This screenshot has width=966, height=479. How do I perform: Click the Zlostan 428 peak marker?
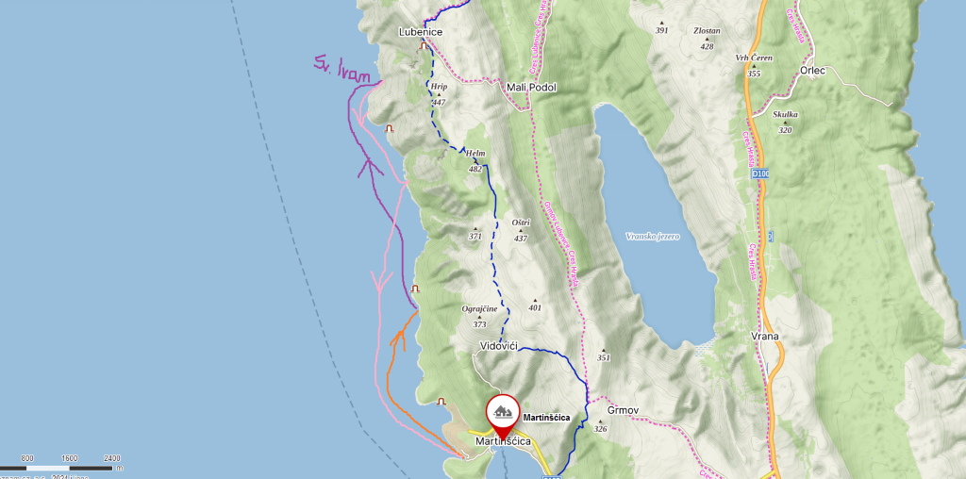[707, 38]
